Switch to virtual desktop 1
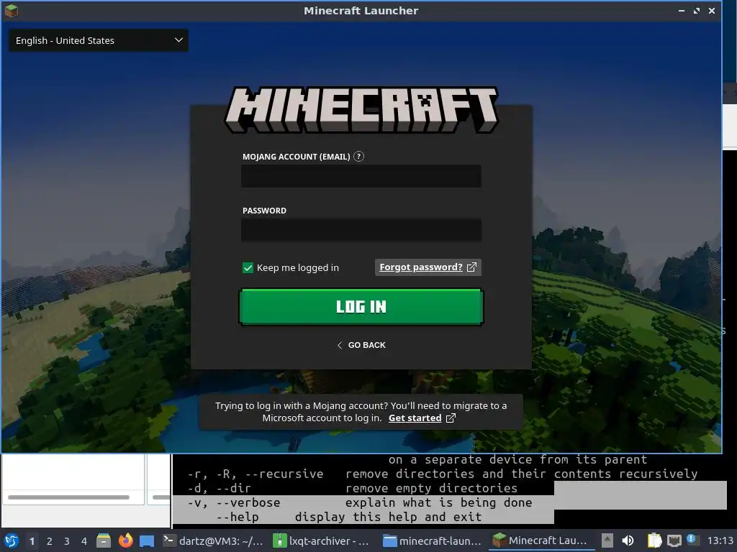Screen dimensions: 737x552 pos(32,541)
